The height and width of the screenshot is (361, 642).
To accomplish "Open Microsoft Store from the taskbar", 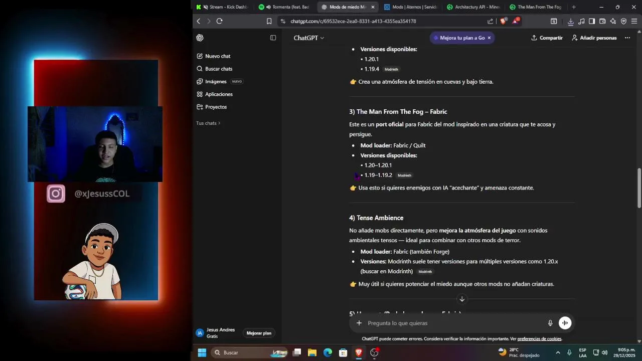I will tap(343, 352).
